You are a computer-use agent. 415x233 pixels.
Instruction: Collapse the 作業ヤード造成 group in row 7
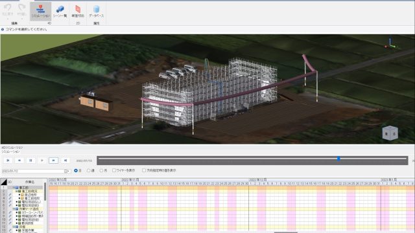14,209
